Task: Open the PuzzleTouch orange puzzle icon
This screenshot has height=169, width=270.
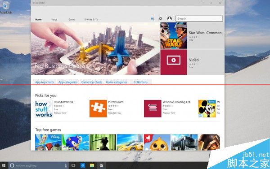Action: pos(98,109)
